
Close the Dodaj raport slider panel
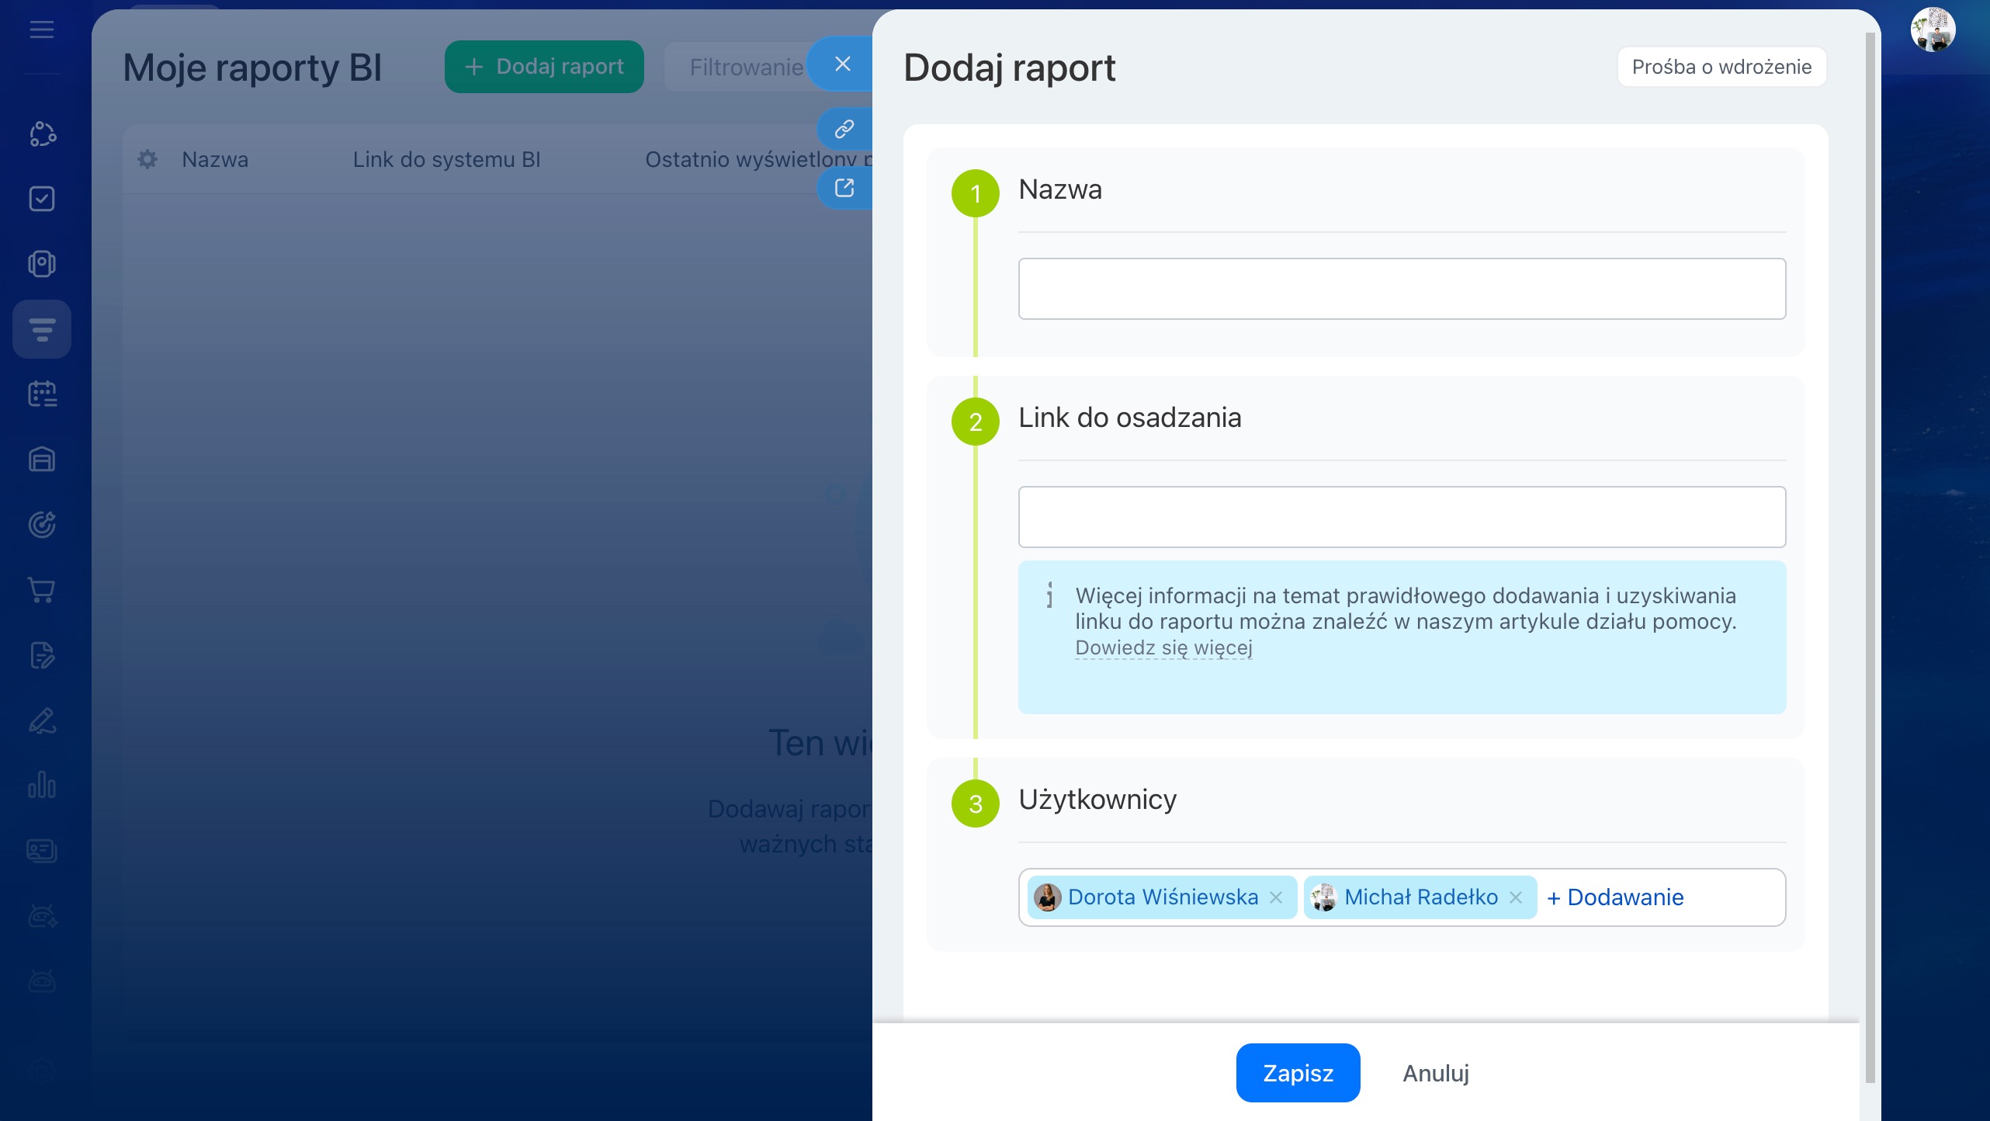843,64
